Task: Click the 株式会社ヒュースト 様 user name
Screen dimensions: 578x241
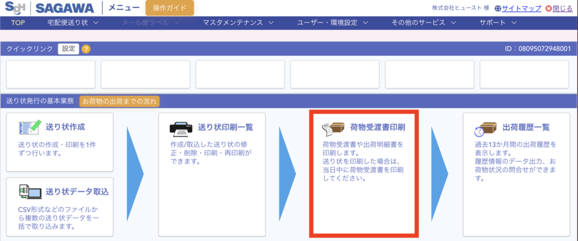Action: tap(461, 8)
